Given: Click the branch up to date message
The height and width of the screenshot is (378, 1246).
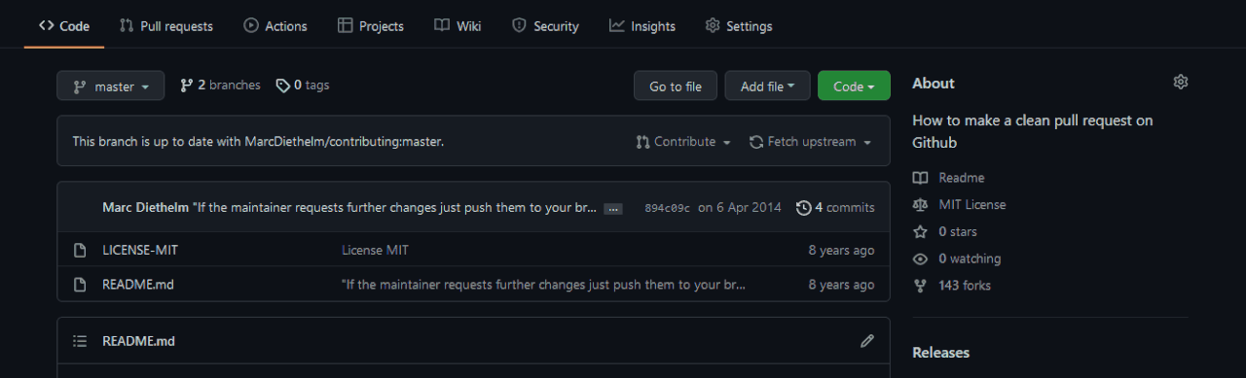Looking at the screenshot, I should tap(258, 142).
